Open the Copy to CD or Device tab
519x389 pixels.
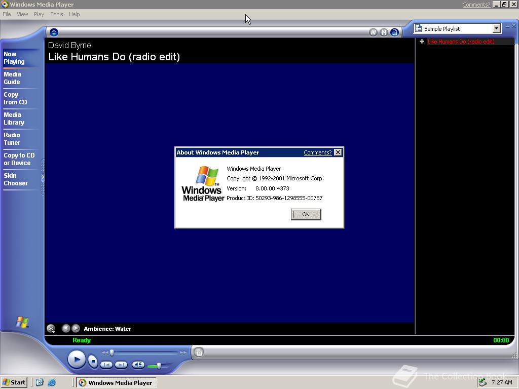pos(19,159)
